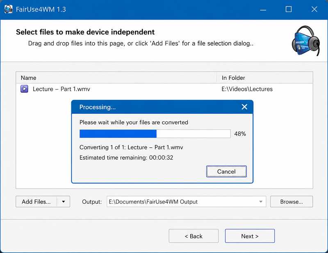328x253 pixels.
Task: Browse for an output folder
Action: pyautogui.click(x=292, y=201)
